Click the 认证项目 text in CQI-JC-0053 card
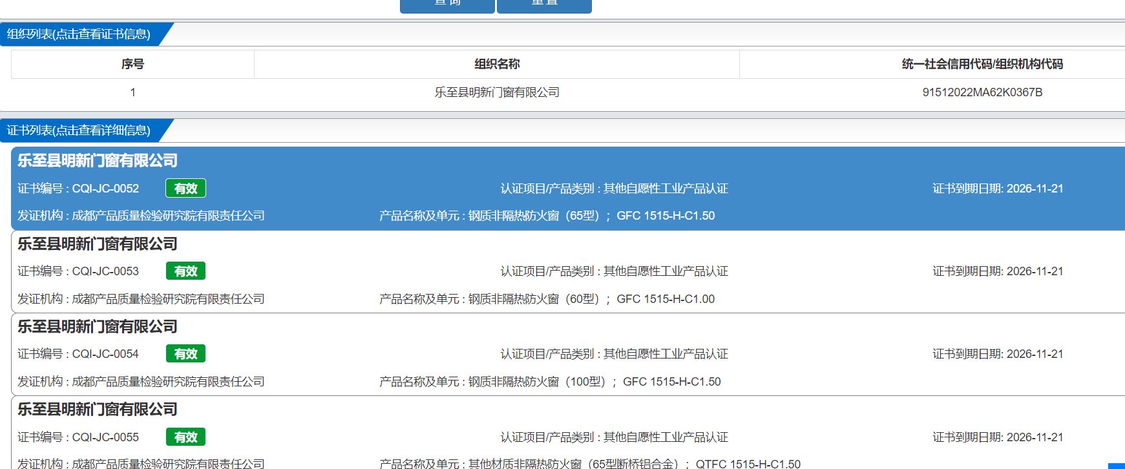 click(615, 271)
